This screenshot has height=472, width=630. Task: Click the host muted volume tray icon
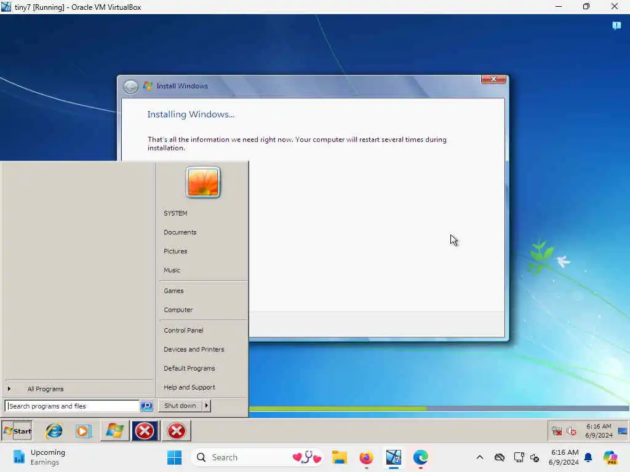pos(535,457)
